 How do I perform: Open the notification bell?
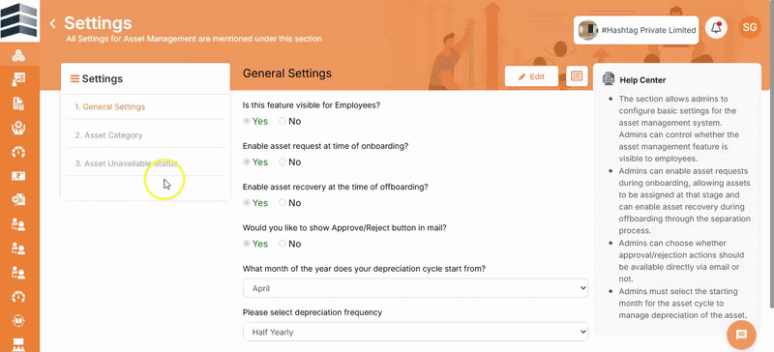[716, 28]
